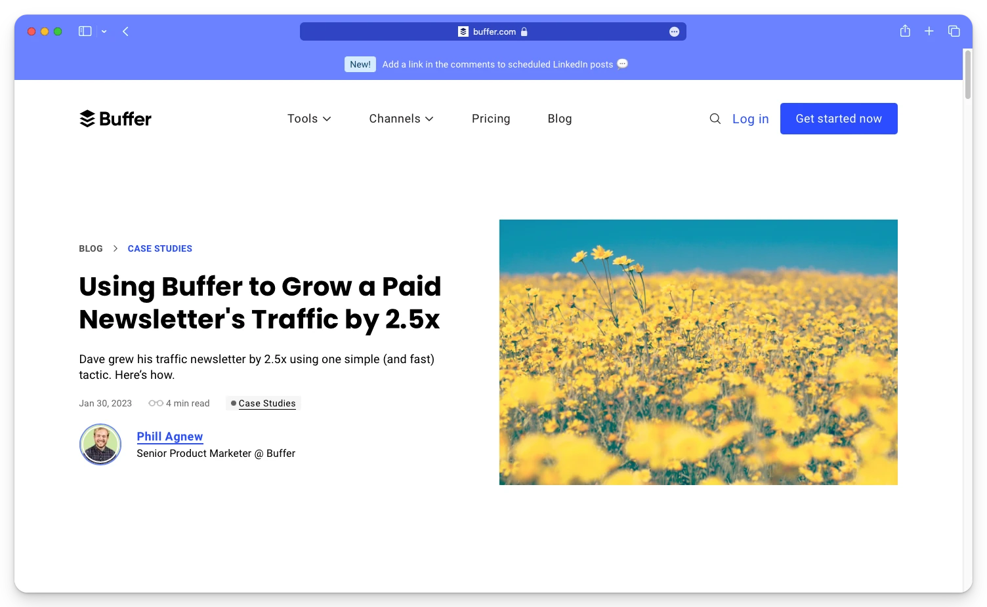
Task: Show tab overview icon
Action: (x=954, y=31)
